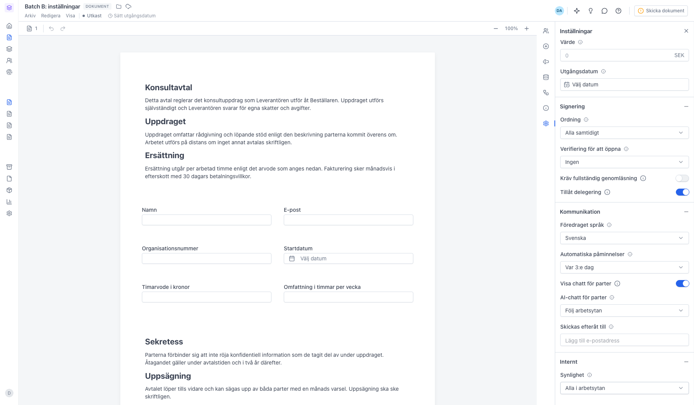Open the analytics bar chart icon
This screenshot has width=694, height=405.
pyautogui.click(x=9, y=202)
